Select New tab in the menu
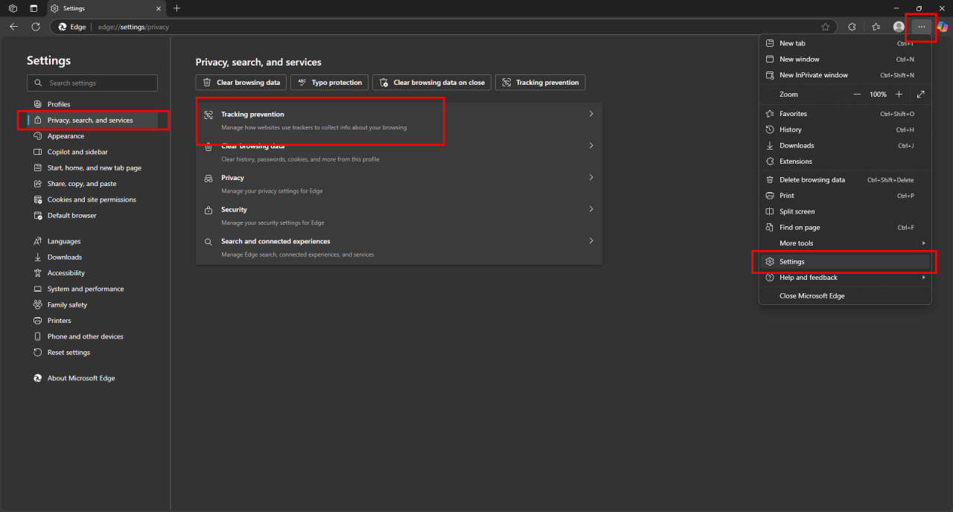 (x=845, y=43)
